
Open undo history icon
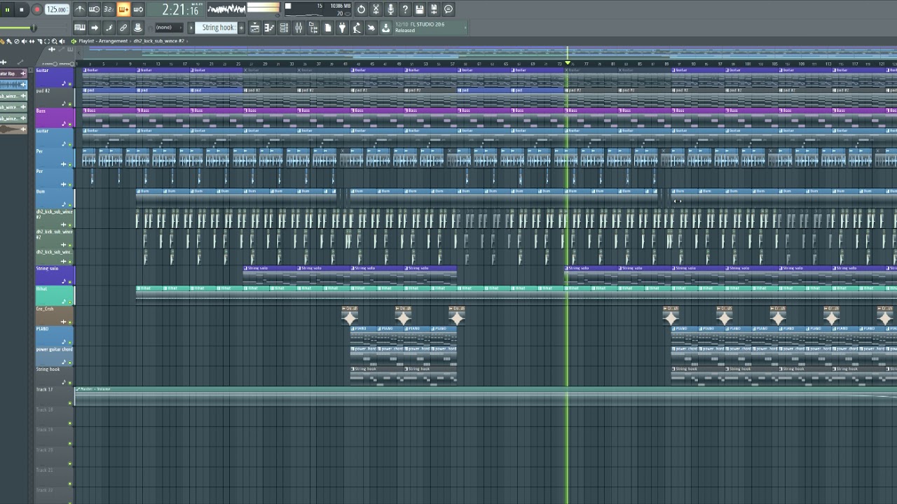tap(361, 9)
